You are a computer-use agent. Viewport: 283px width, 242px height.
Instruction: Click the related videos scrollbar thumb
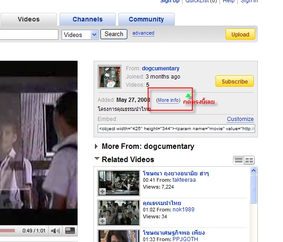click(x=254, y=189)
